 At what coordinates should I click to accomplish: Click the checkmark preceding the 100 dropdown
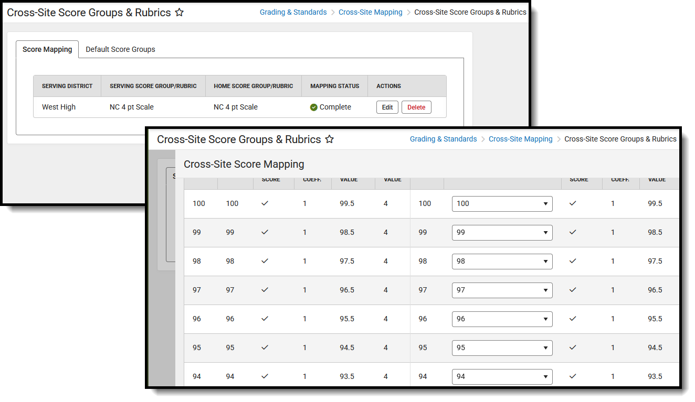265,203
